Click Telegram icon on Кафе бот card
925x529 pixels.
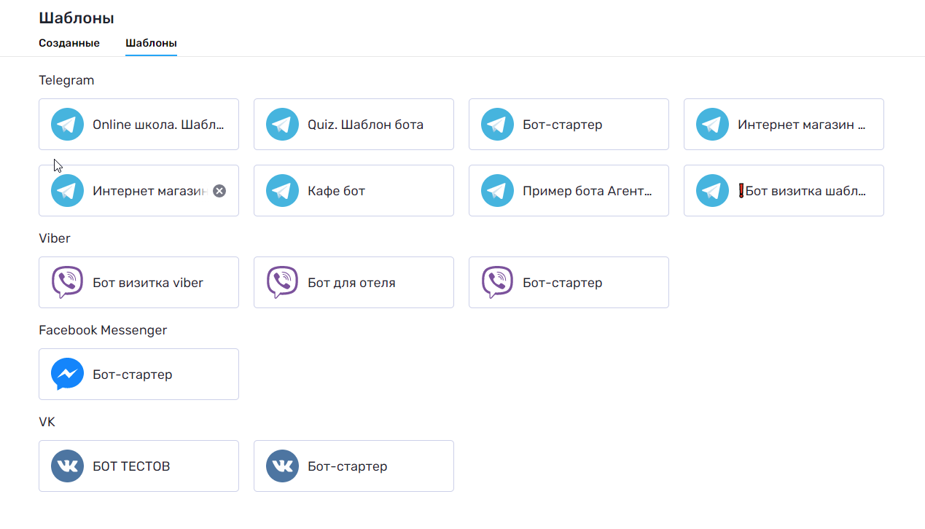click(x=282, y=191)
